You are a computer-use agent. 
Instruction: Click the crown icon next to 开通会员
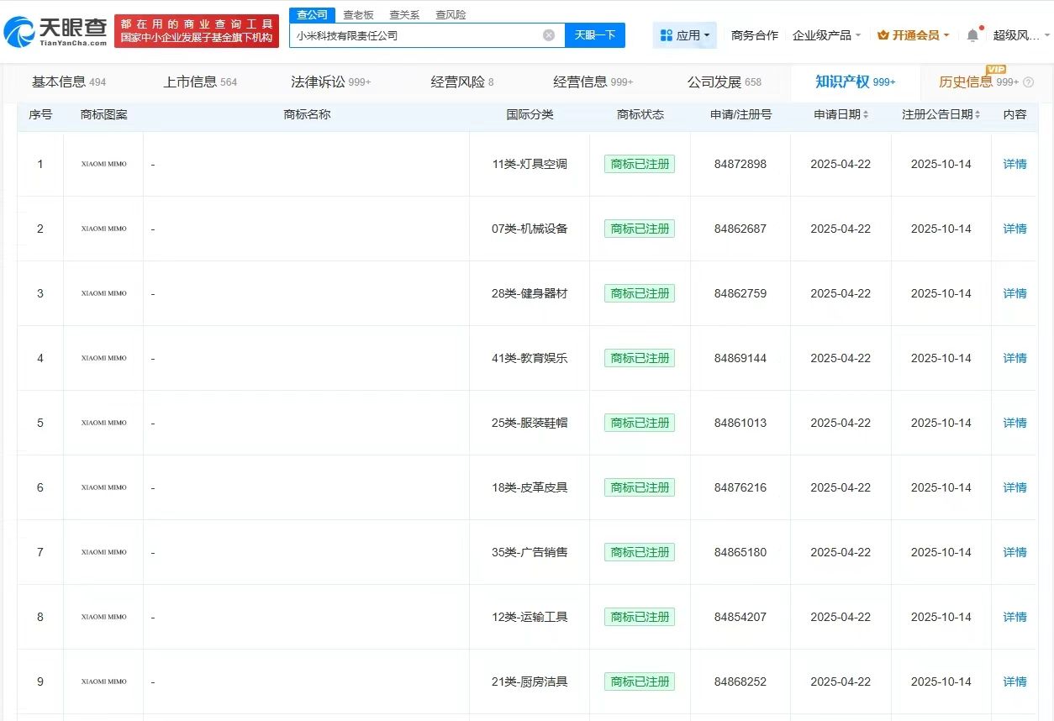click(883, 35)
